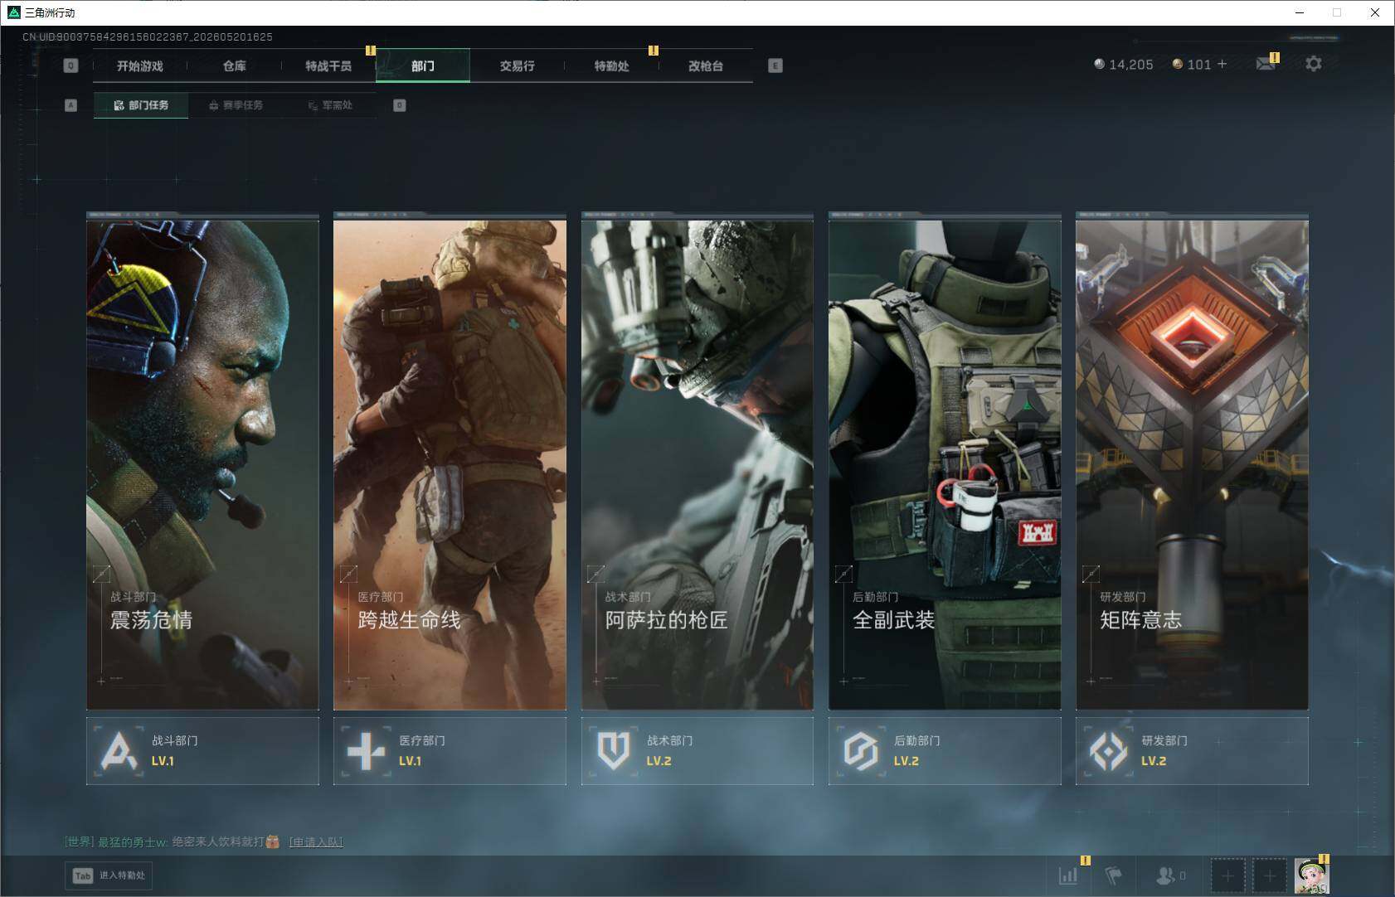Viewport: 1395px width, 897px height.
Task: Minimize the 三角洲行动 window
Action: click(1300, 12)
